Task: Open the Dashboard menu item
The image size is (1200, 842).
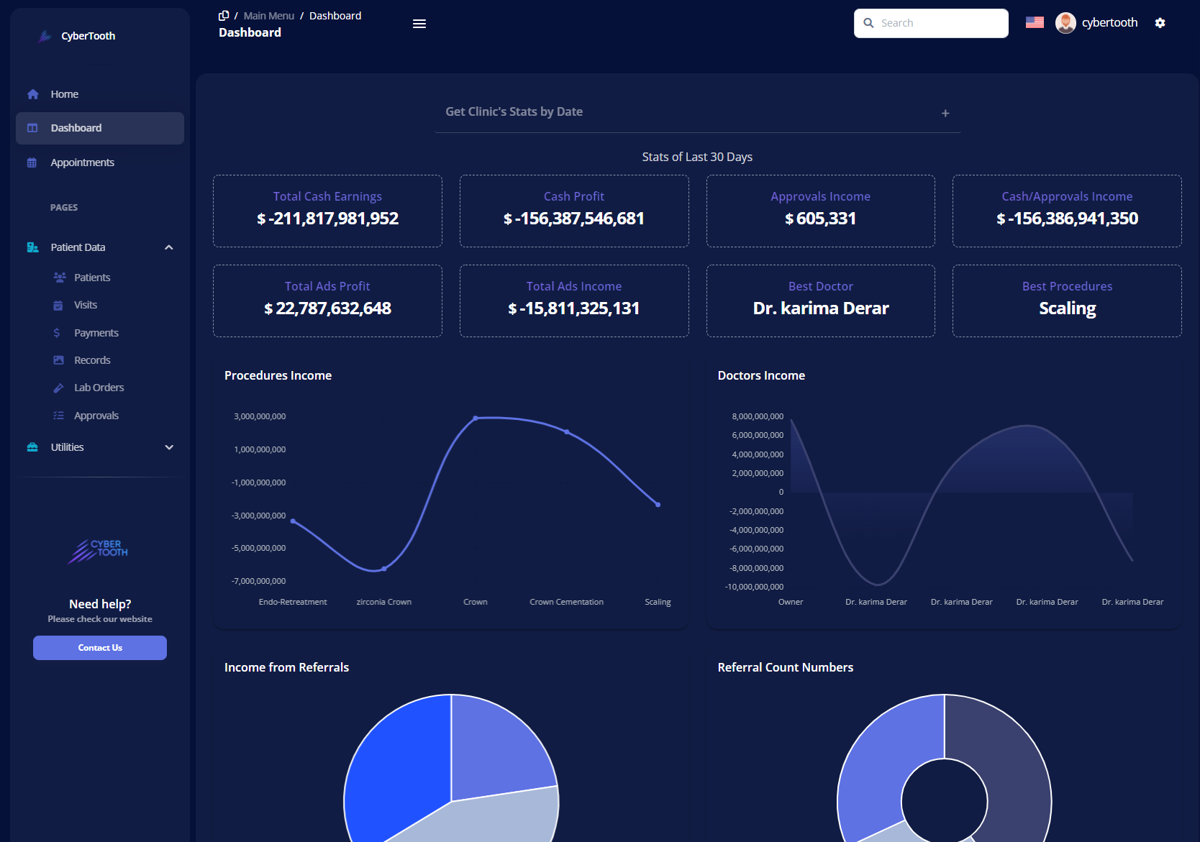Action: pos(75,127)
